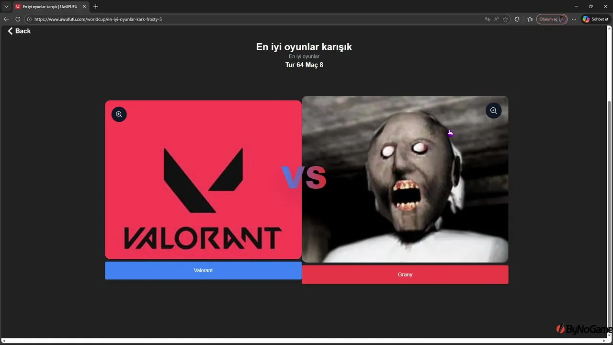Open a new browser tab
Image resolution: width=613 pixels, height=345 pixels.
pyautogui.click(x=96, y=7)
